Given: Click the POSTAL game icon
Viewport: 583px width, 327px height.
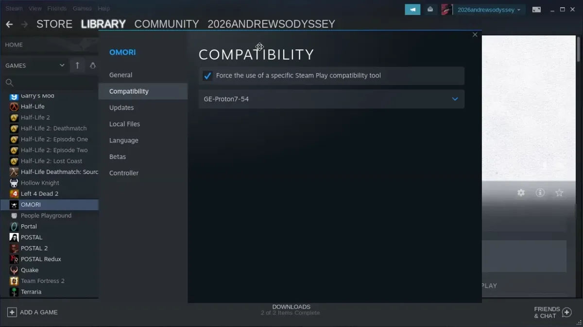Looking at the screenshot, I should click(x=14, y=237).
